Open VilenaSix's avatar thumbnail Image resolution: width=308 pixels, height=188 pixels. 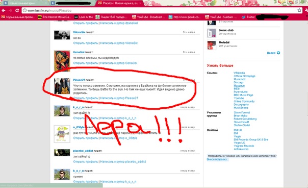click(62, 35)
